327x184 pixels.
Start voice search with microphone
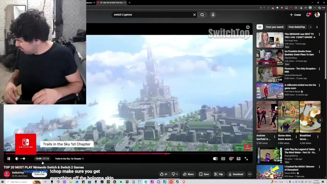coord(213,15)
